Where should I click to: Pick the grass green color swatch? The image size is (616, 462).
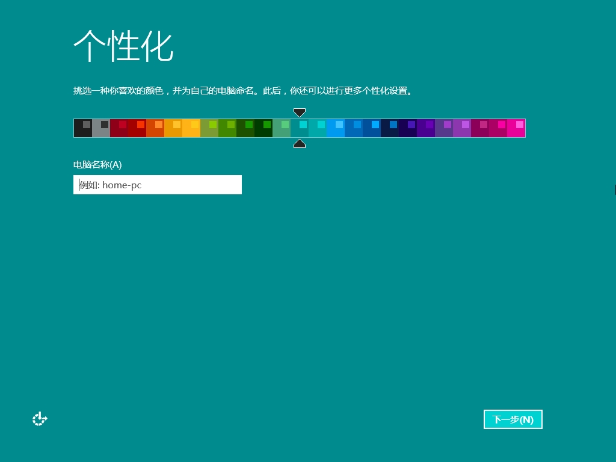(x=227, y=128)
